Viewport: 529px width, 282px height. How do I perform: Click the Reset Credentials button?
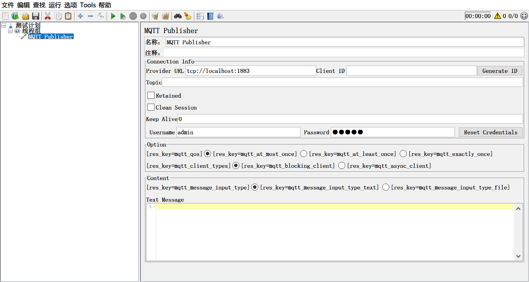coord(490,132)
